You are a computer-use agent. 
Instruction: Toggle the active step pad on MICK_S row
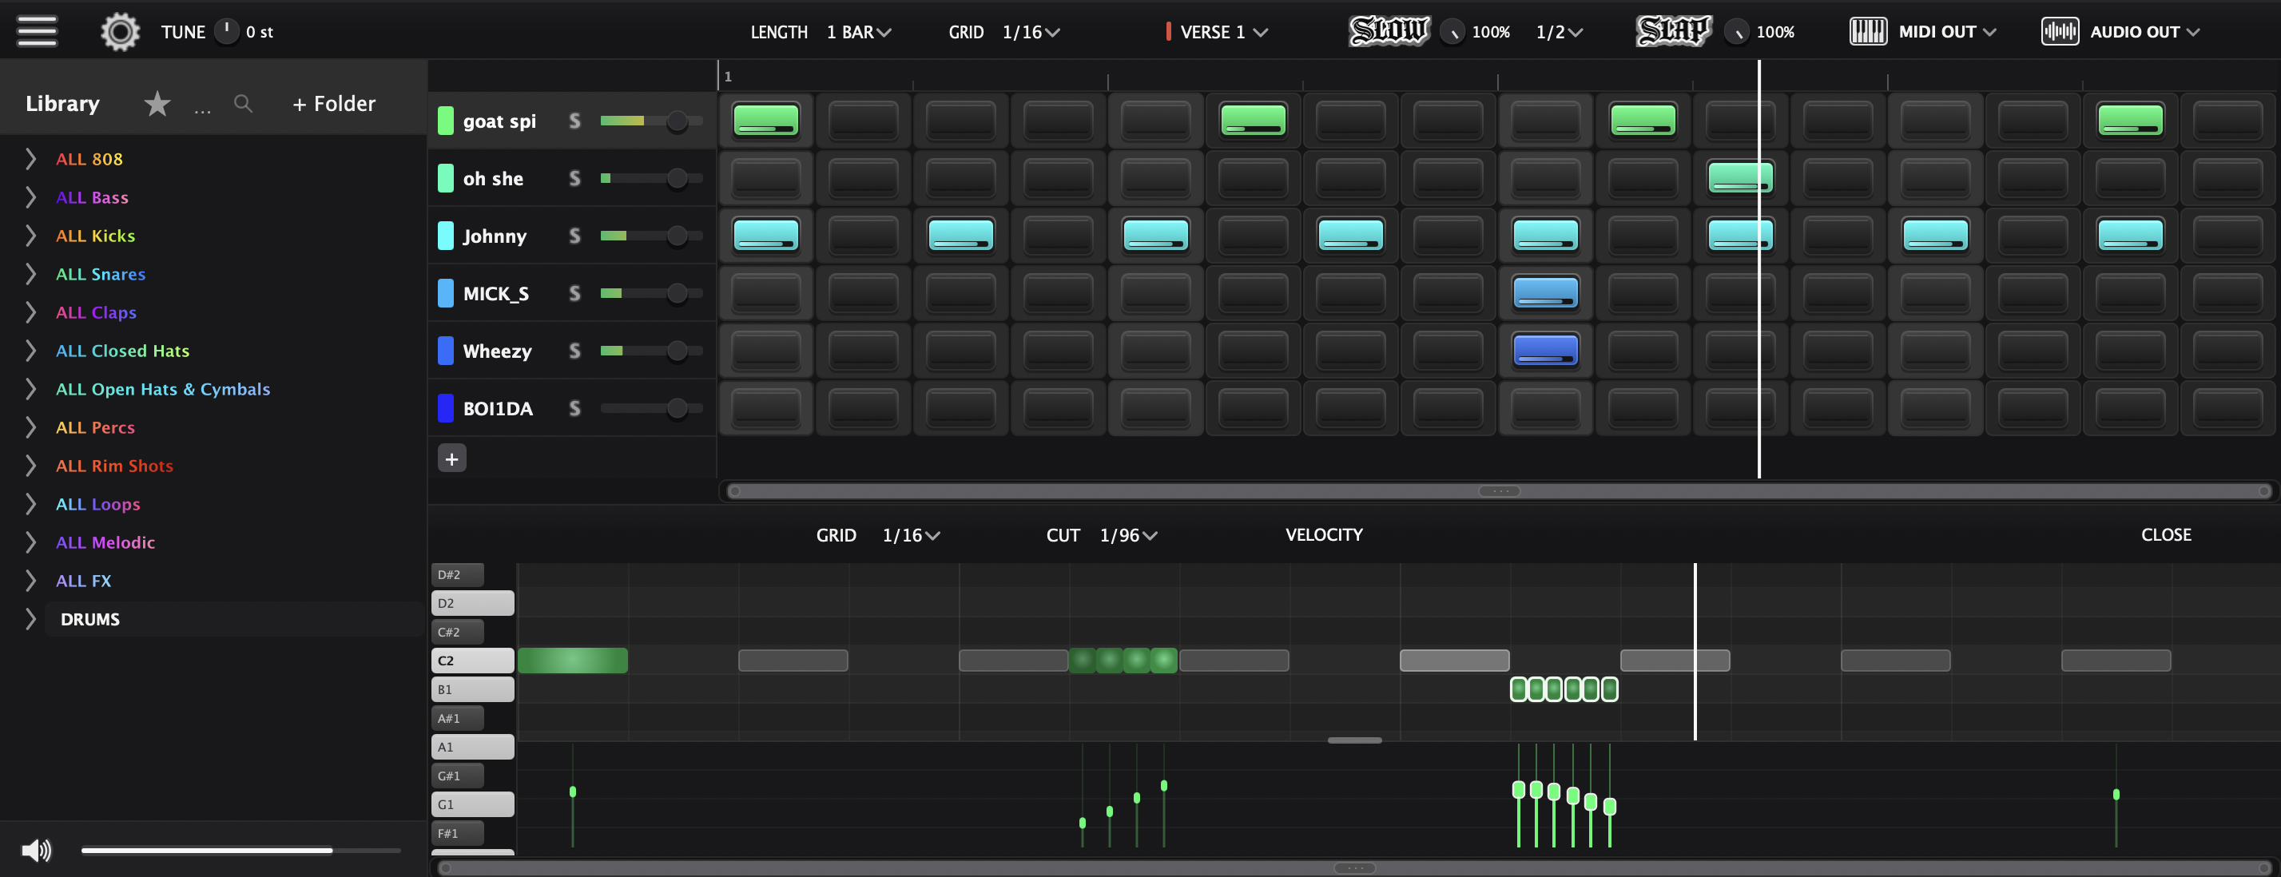point(1545,292)
